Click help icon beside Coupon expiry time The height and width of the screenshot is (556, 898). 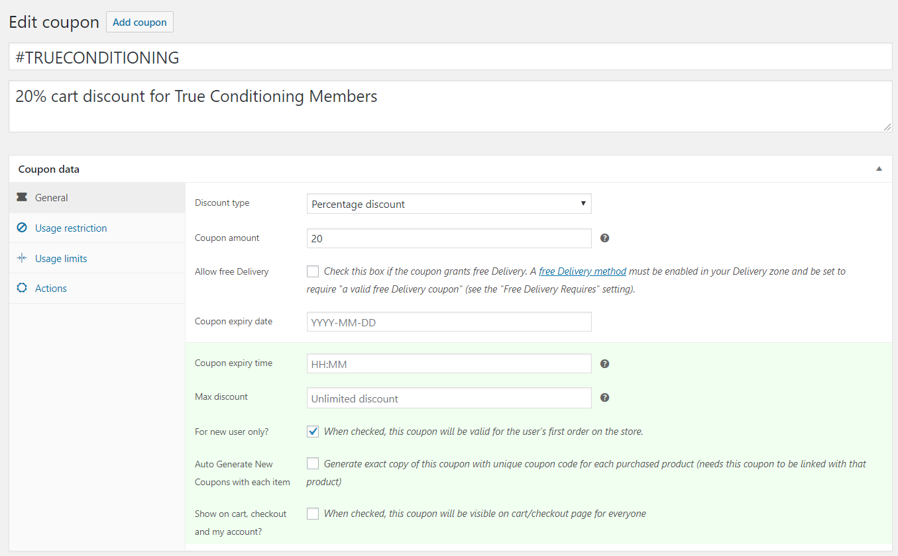[x=604, y=363]
